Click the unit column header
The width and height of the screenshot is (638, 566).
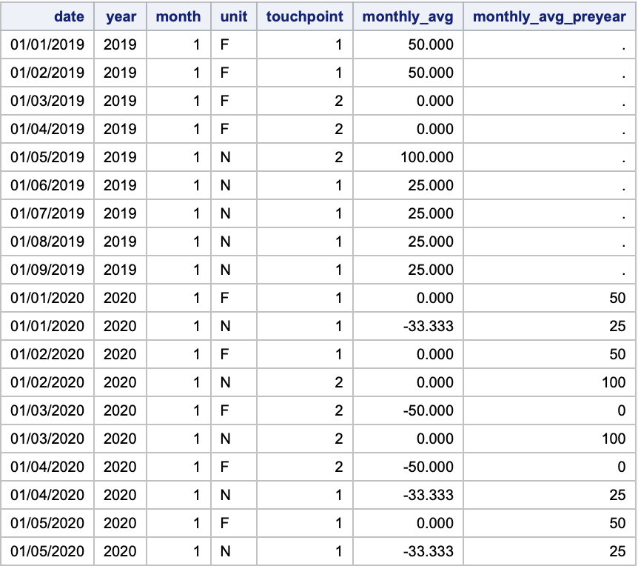(233, 16)
